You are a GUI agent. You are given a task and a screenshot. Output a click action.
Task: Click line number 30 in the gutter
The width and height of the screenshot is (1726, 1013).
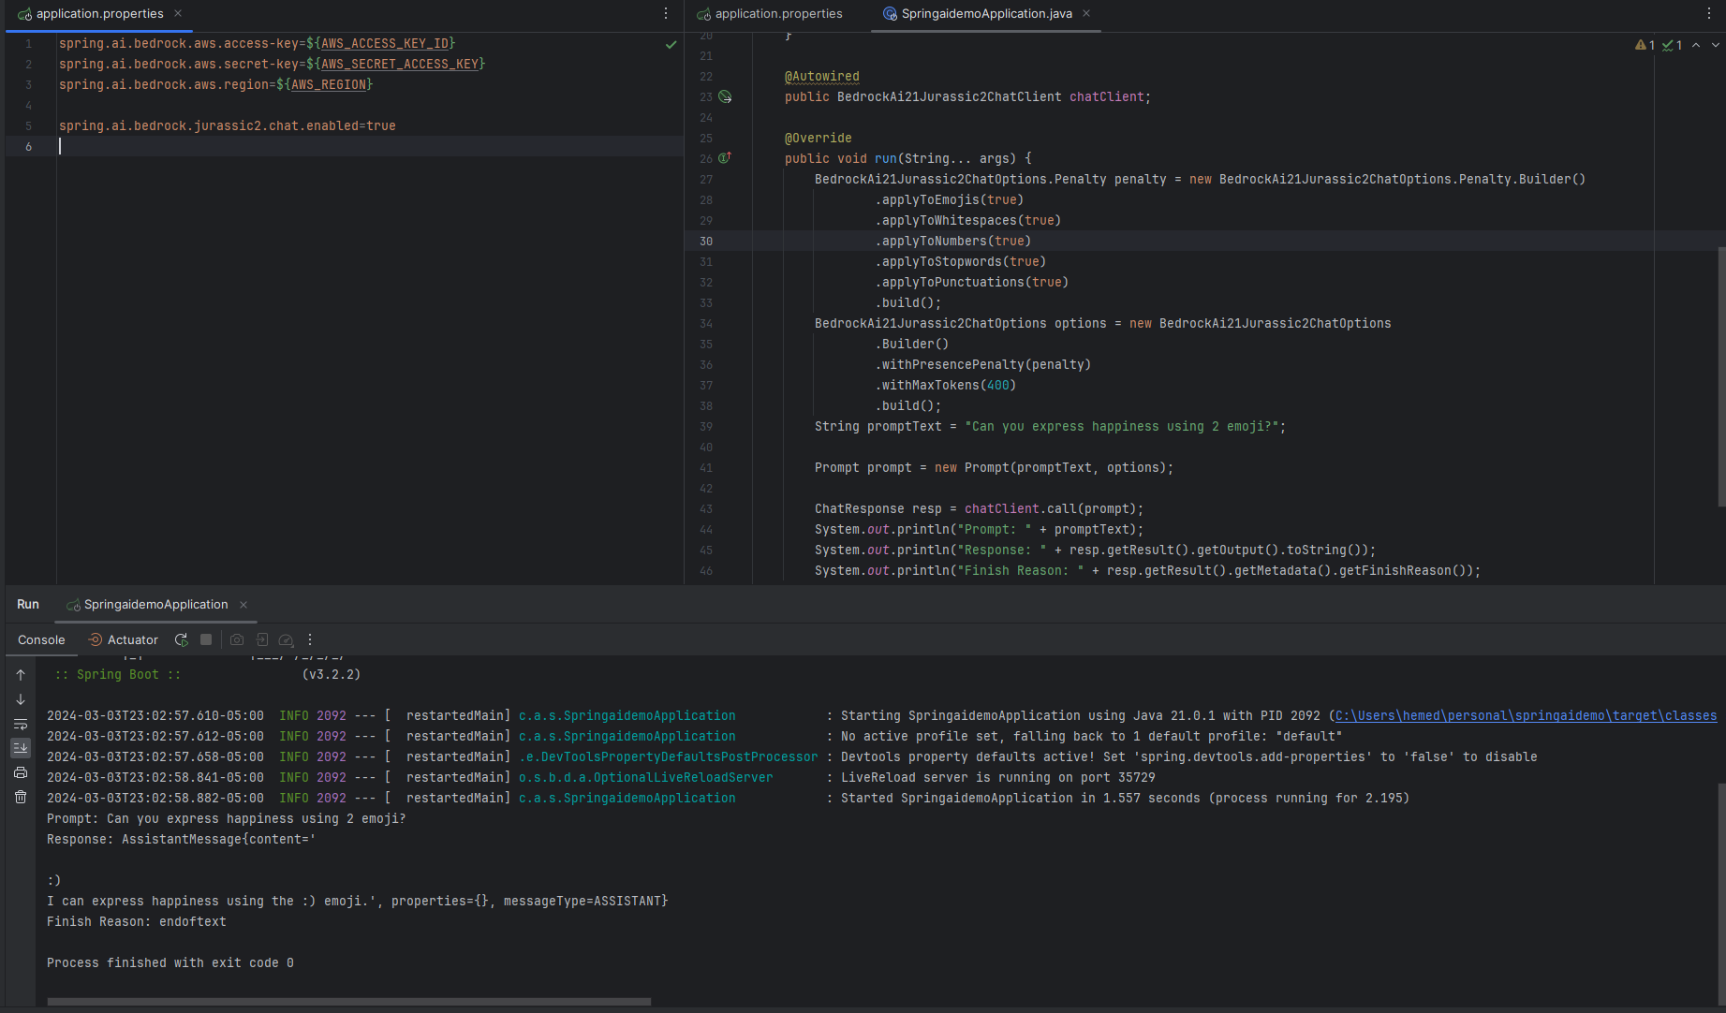click(705, 241)
